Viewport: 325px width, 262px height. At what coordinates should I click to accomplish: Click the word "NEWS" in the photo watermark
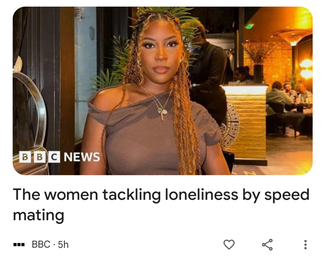[82, 157]
